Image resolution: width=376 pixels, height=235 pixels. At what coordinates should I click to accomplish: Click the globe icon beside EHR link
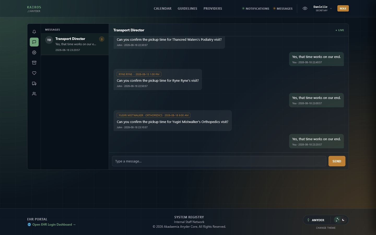29,225
